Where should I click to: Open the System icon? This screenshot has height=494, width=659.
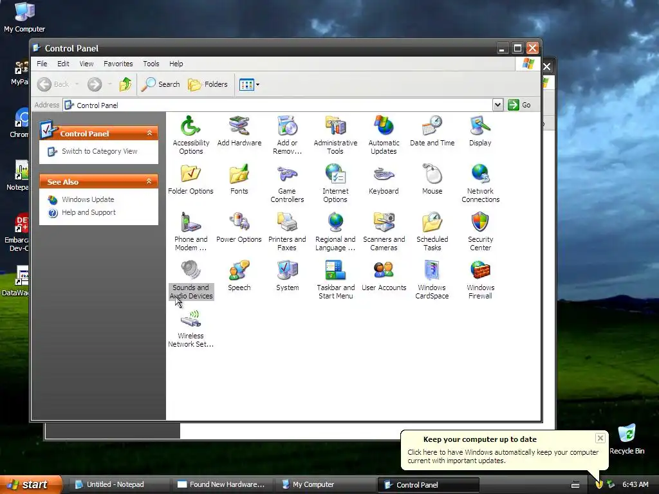tap(287, 276)
